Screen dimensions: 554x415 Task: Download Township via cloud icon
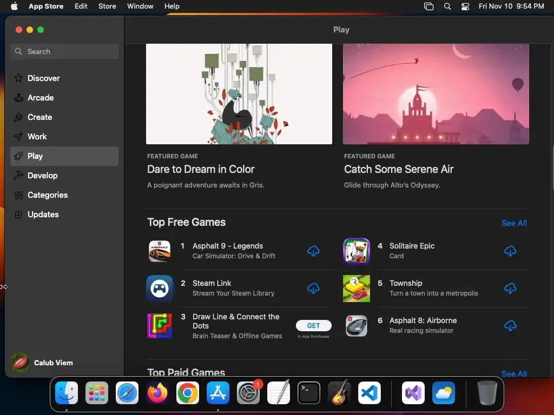pyautogui.click(x=510, y=289)
